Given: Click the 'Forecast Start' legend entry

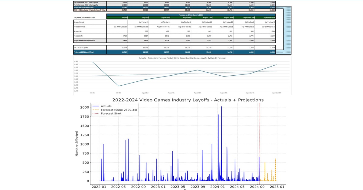Looking at the screenshot, I should click(111, 113).
